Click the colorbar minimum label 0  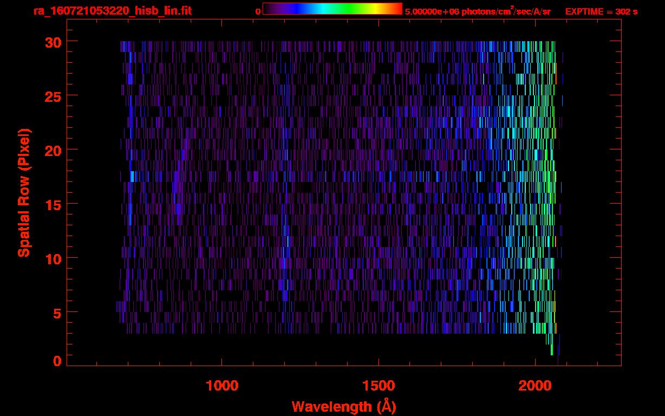[x=258, y=11]
